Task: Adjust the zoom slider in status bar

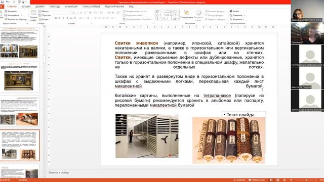Action: [306, 180]
